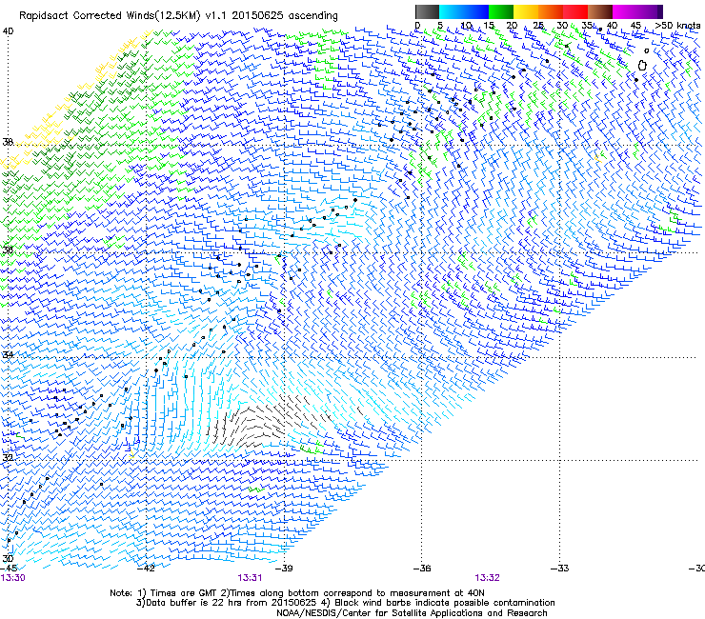The image size is (705, 619).
Task: Click the cyan-blue 5-15 knots color segment
Action: pyautogui.click(x=464, y=11)
